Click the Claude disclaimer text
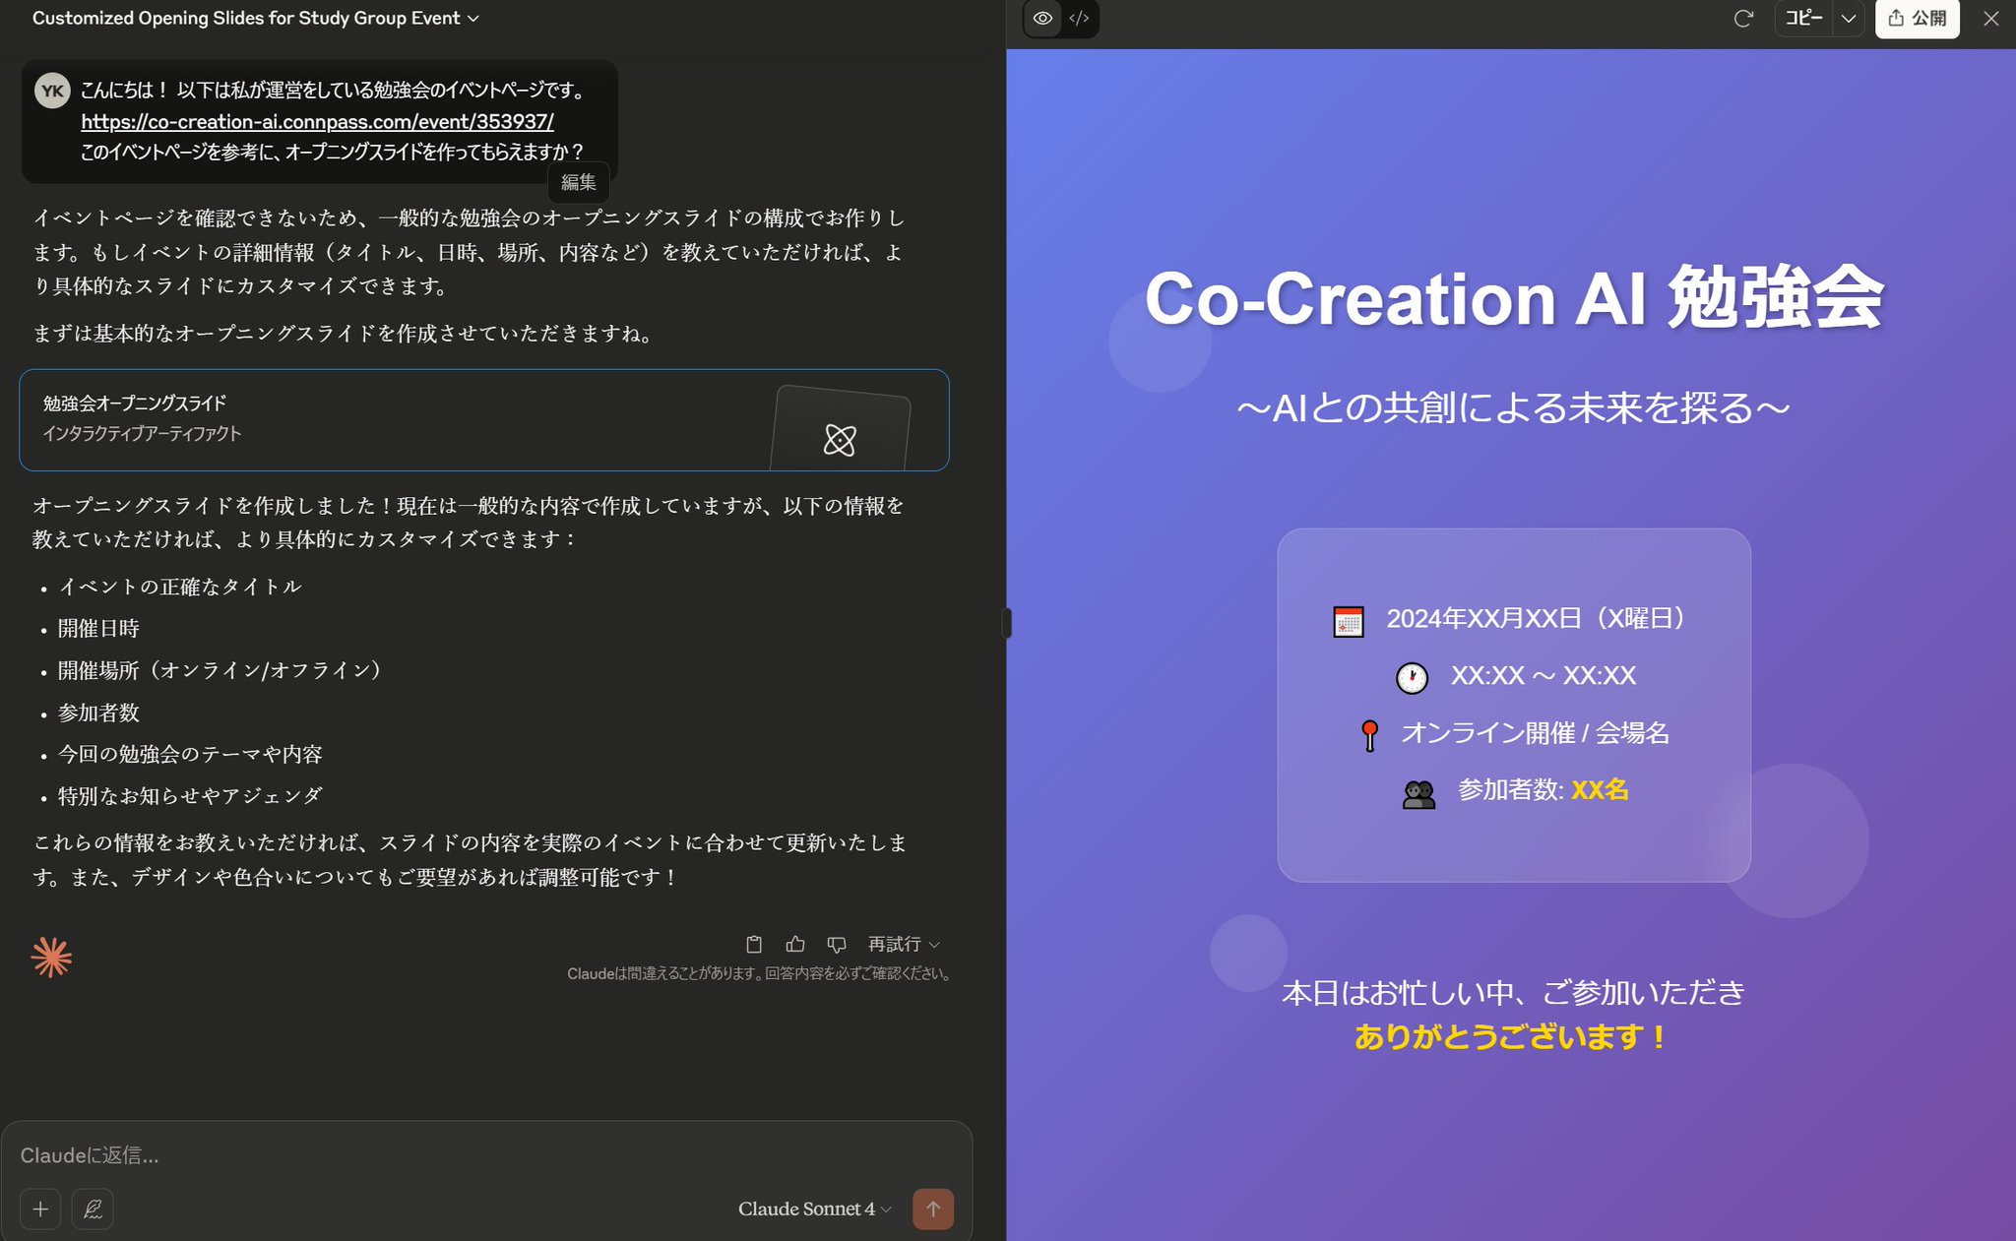The width and height of the screenshot is (2016, 1241). [758, 973]
